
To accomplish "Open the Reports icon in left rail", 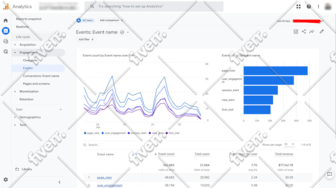I will [x=5, y=31].
